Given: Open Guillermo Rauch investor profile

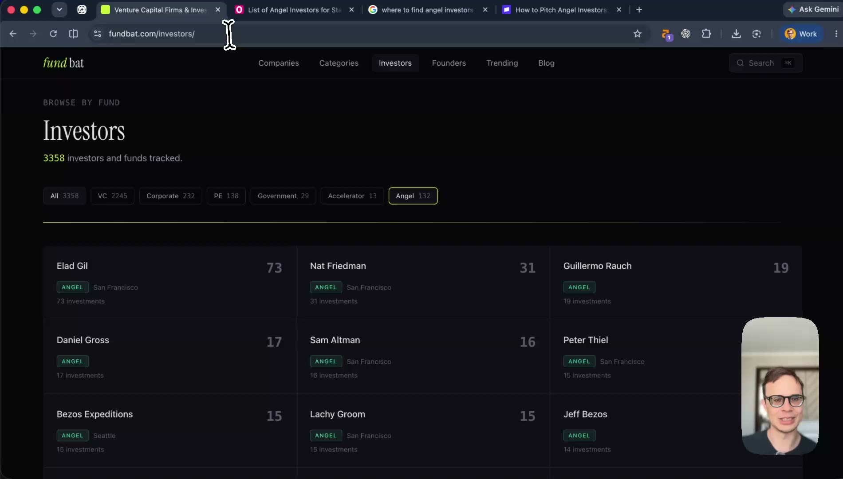Looking at the screenshot, I should coord(676,283).
